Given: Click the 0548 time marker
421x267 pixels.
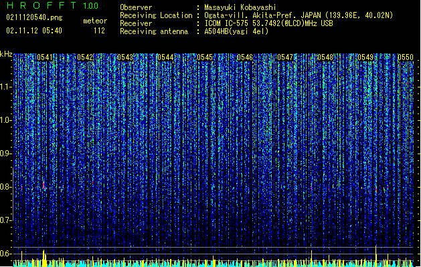Looking at the screenshot, I should (x=325, y=57).
